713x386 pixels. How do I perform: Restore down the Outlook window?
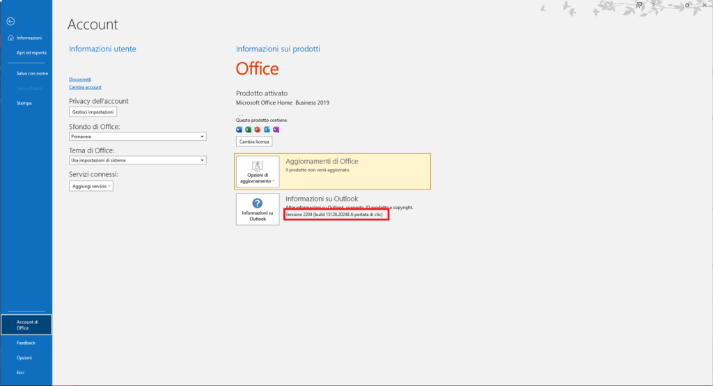(x=687, y=5)
